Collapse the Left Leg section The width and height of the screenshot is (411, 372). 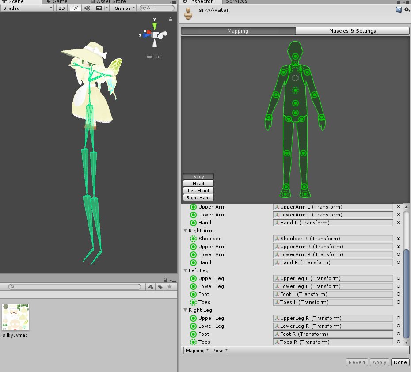(186, 270)
